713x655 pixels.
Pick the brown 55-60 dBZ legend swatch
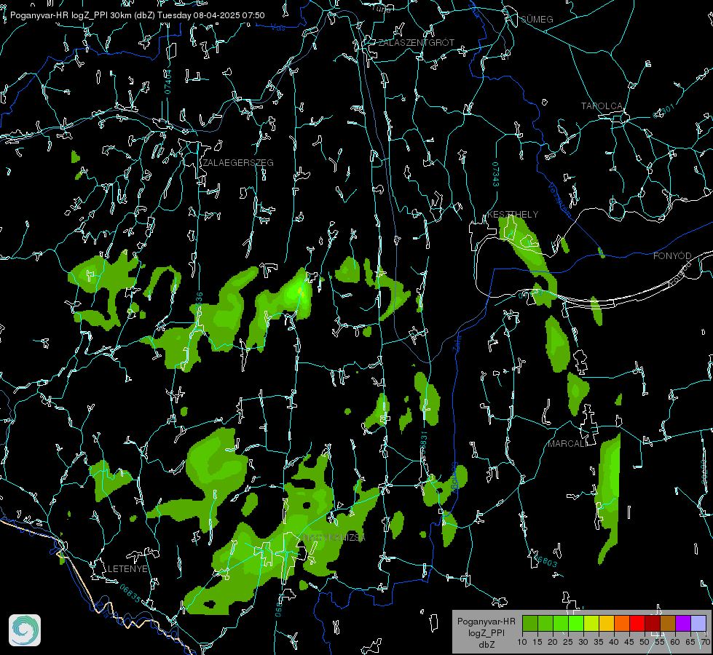[x=668, y=623]
